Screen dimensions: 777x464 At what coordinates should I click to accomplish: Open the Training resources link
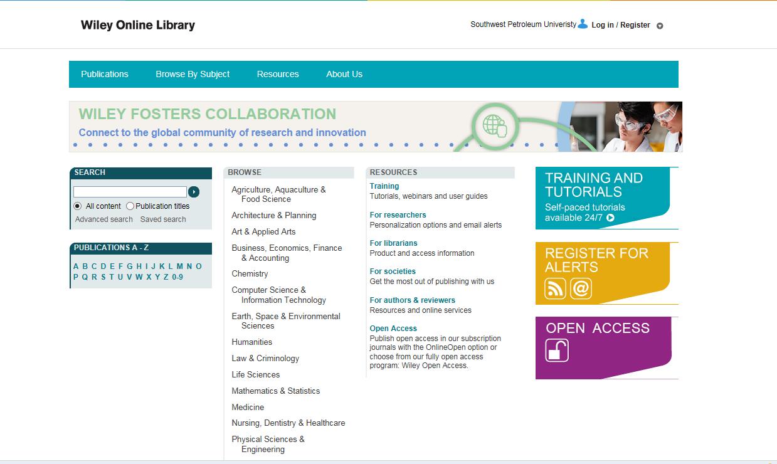pyautogui.click(x=384, y=186)
